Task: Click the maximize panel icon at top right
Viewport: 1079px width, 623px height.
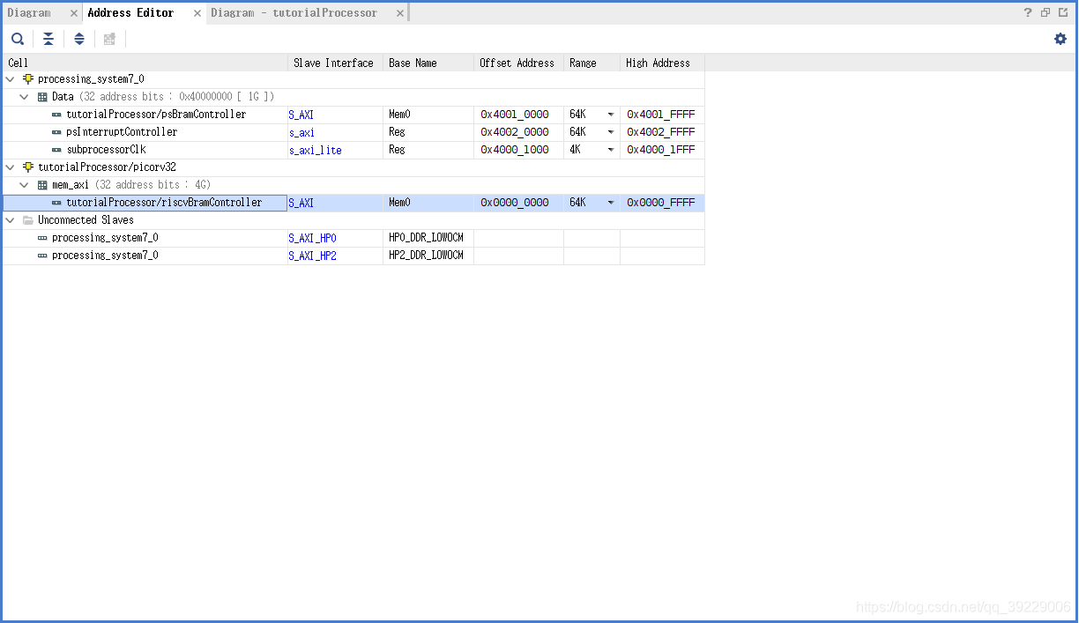Action: (1064, 12)
